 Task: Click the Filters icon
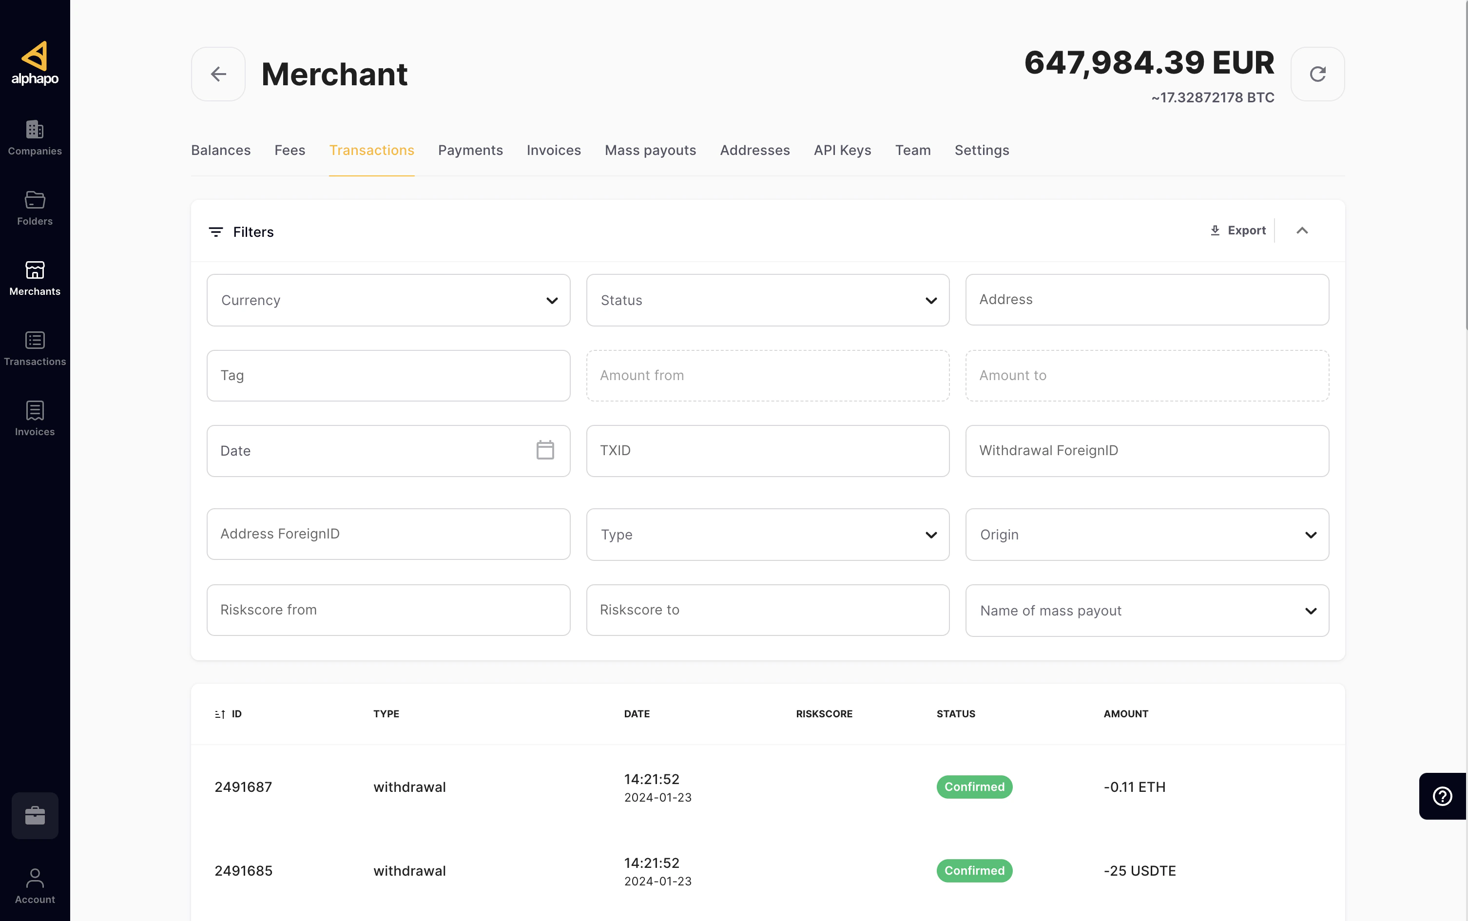pos(215,232)
